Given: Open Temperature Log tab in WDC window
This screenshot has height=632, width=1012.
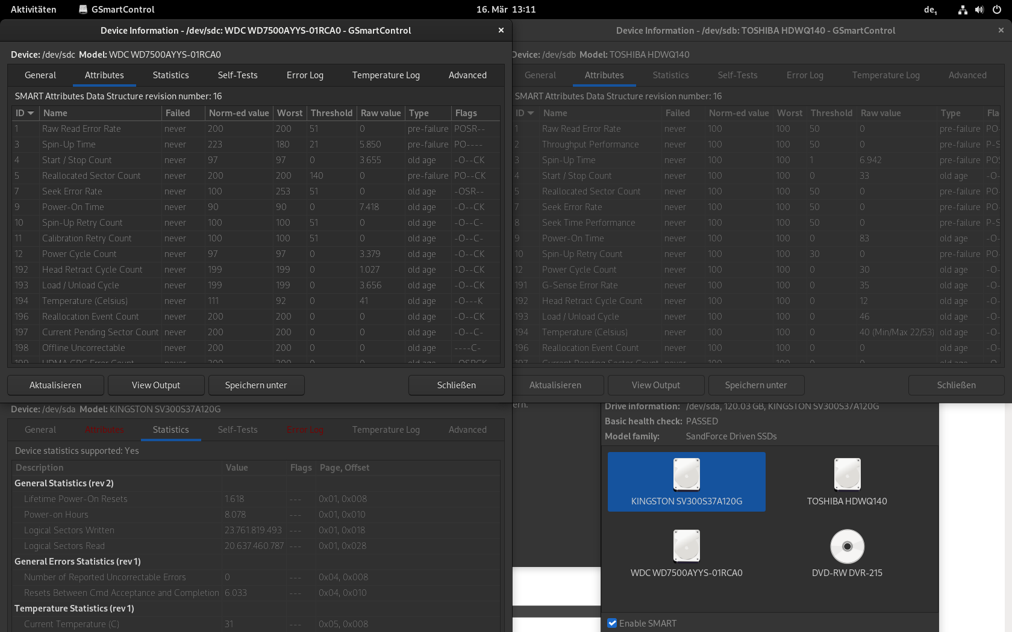Looking at the screenshot, I should click(386, 75).
